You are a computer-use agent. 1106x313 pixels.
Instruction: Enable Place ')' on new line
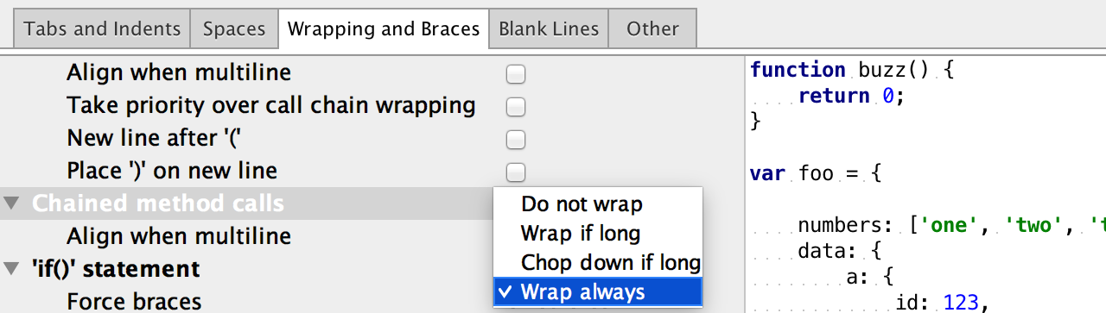click(516, 172)
